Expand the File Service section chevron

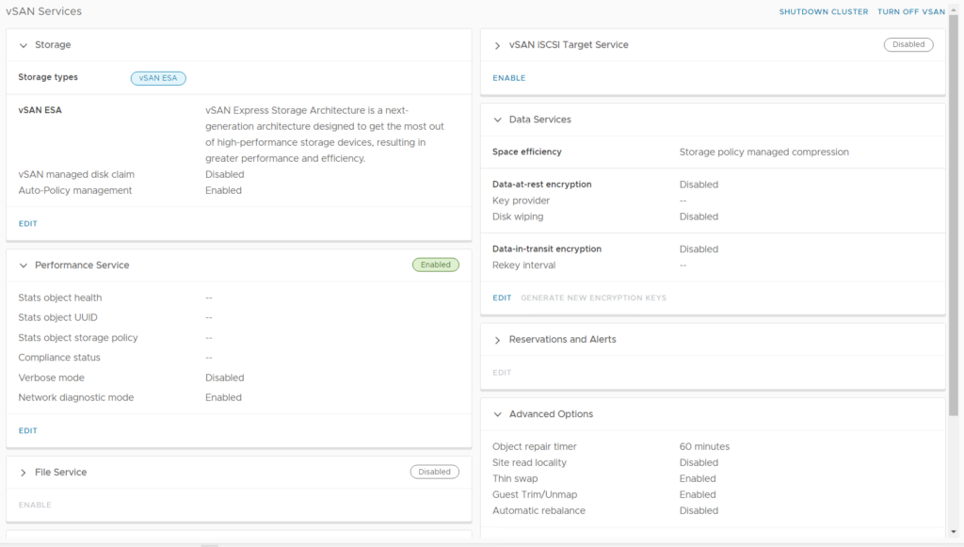pos(24,473)
